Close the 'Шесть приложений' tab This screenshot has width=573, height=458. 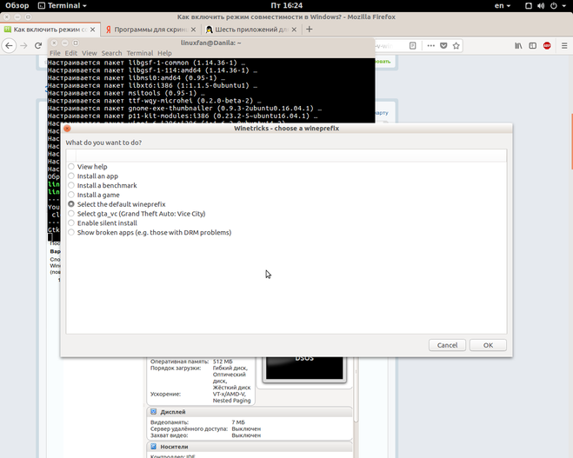click(294, 30)
